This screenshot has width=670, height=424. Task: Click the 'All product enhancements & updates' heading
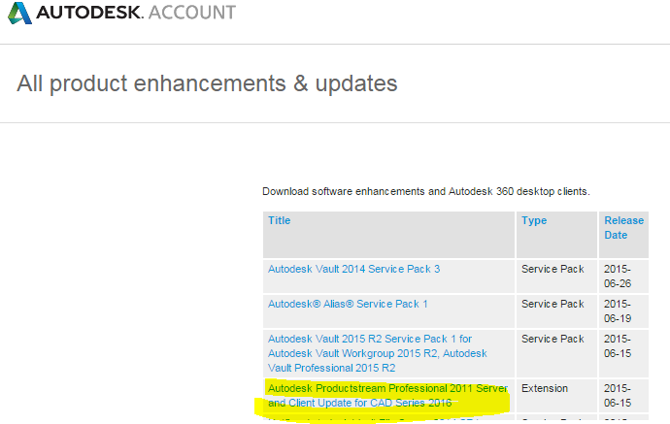tap(207, 83)
